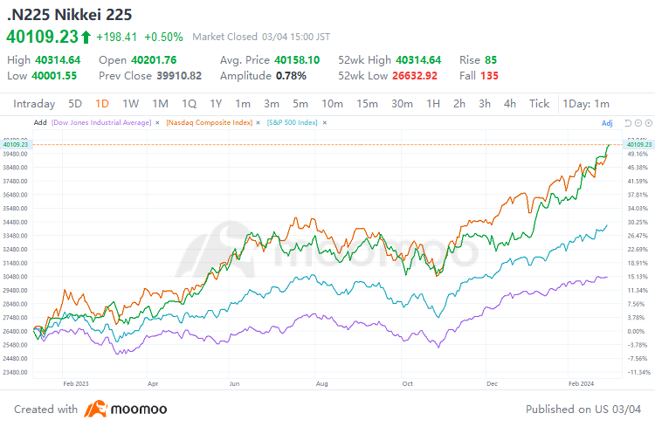Select the 15m interval tab
Screen dimensions: 655x427
pos(367,104)
